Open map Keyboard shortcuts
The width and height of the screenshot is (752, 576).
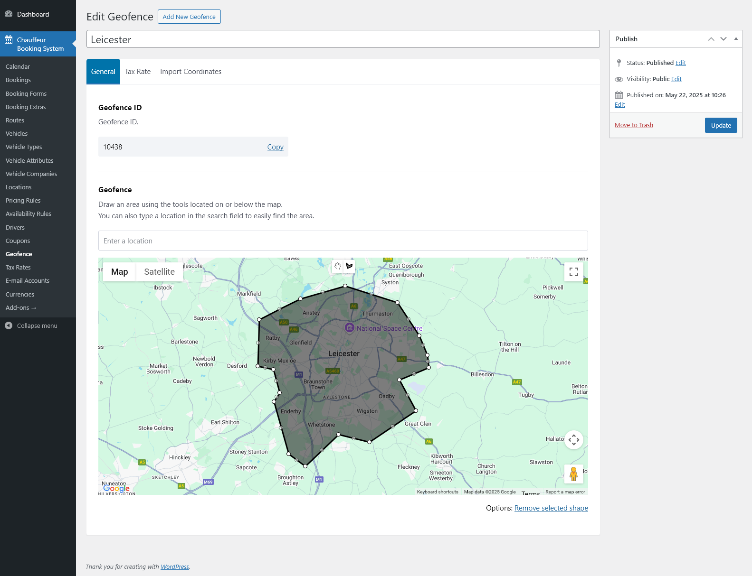pos(438,492)
